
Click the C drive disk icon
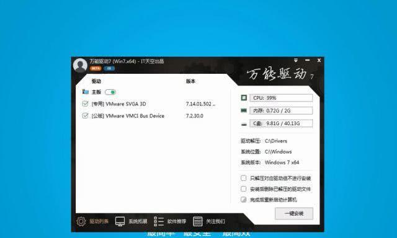pyautogui.click(x=244, y=124)
